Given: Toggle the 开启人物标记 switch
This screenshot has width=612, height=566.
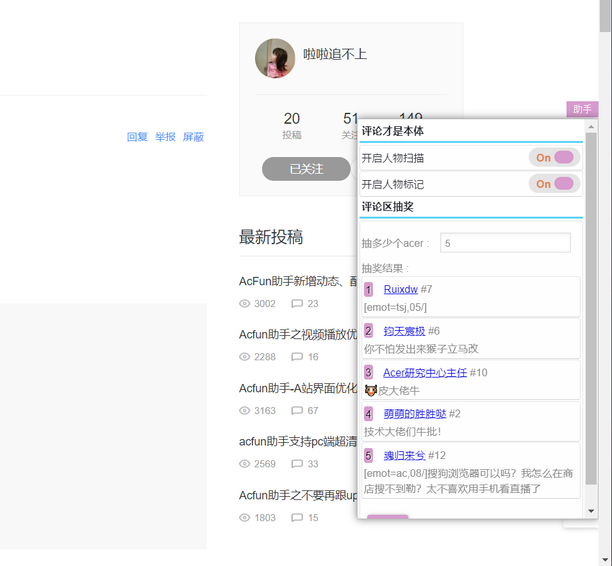Looking at the screenshot, I should 554,184.
